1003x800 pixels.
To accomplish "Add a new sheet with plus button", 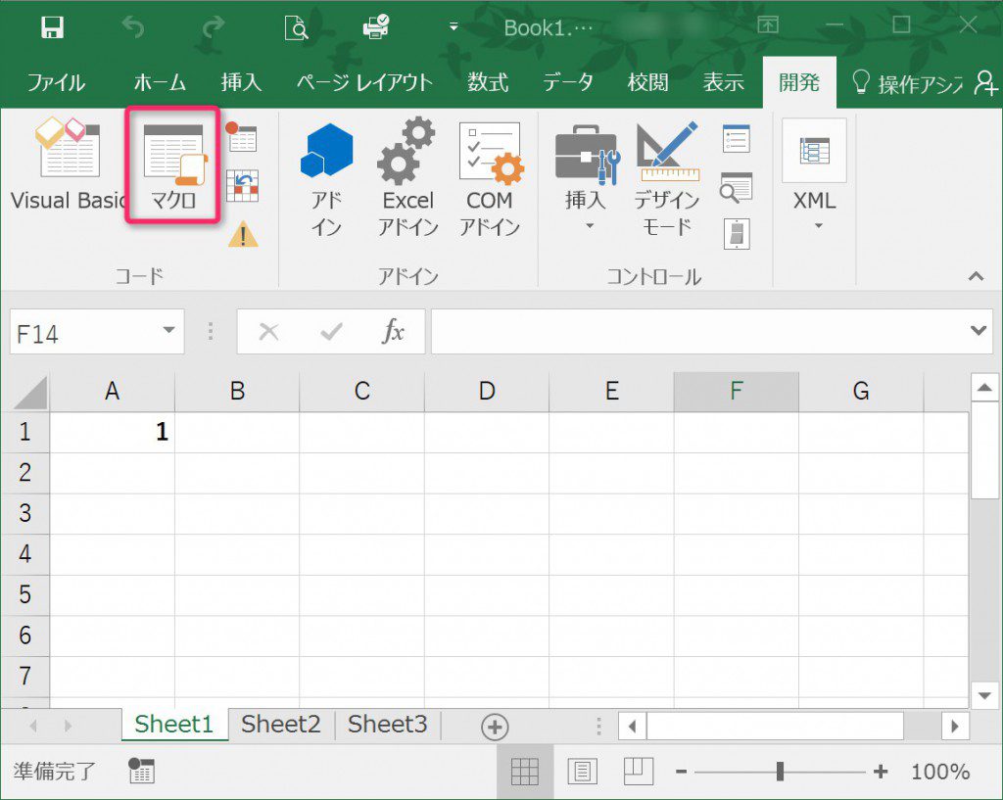I will click(495, 727).
